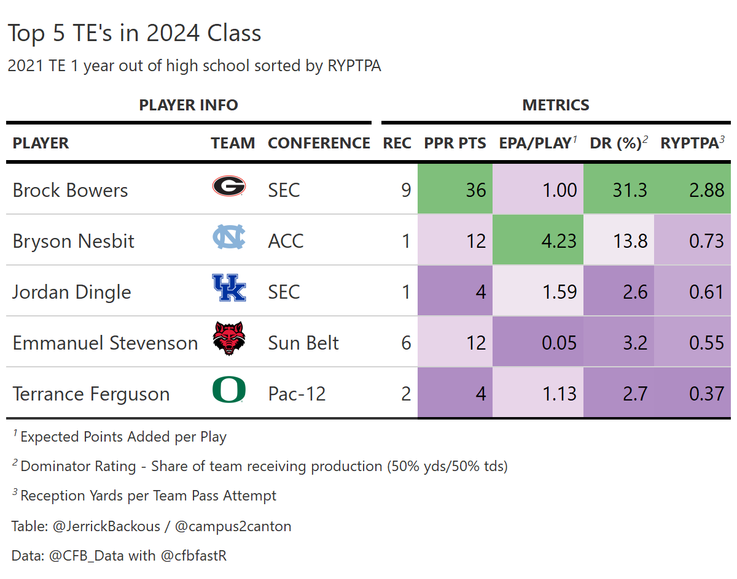The width and height of the screenshot is (737, 579).
Task: Click the Kentucky Wildcats UK logo
Action: 229,288
